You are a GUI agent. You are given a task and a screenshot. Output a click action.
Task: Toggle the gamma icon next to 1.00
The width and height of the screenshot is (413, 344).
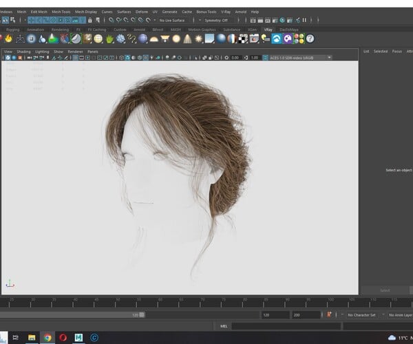pyautogui.click(x=246, y=58)
